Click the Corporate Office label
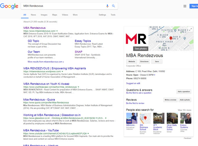This screenshot has width=198, height=146. [x=133, y=66]
